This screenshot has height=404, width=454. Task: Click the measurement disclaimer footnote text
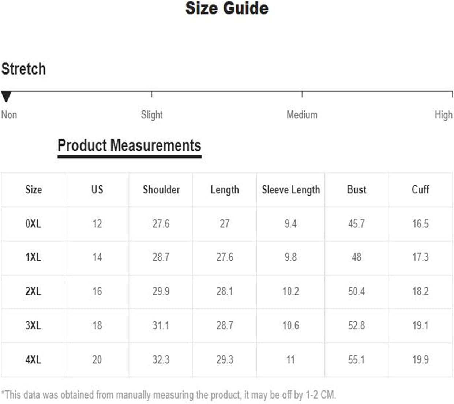pos(169,395)
